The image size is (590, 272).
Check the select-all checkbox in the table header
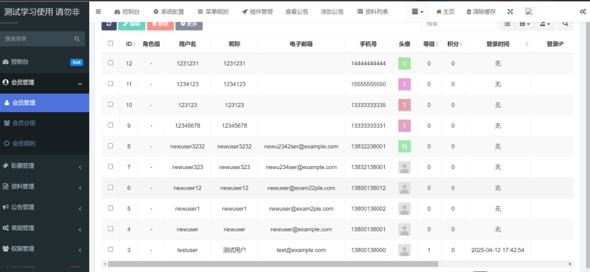tap(111, 43)
